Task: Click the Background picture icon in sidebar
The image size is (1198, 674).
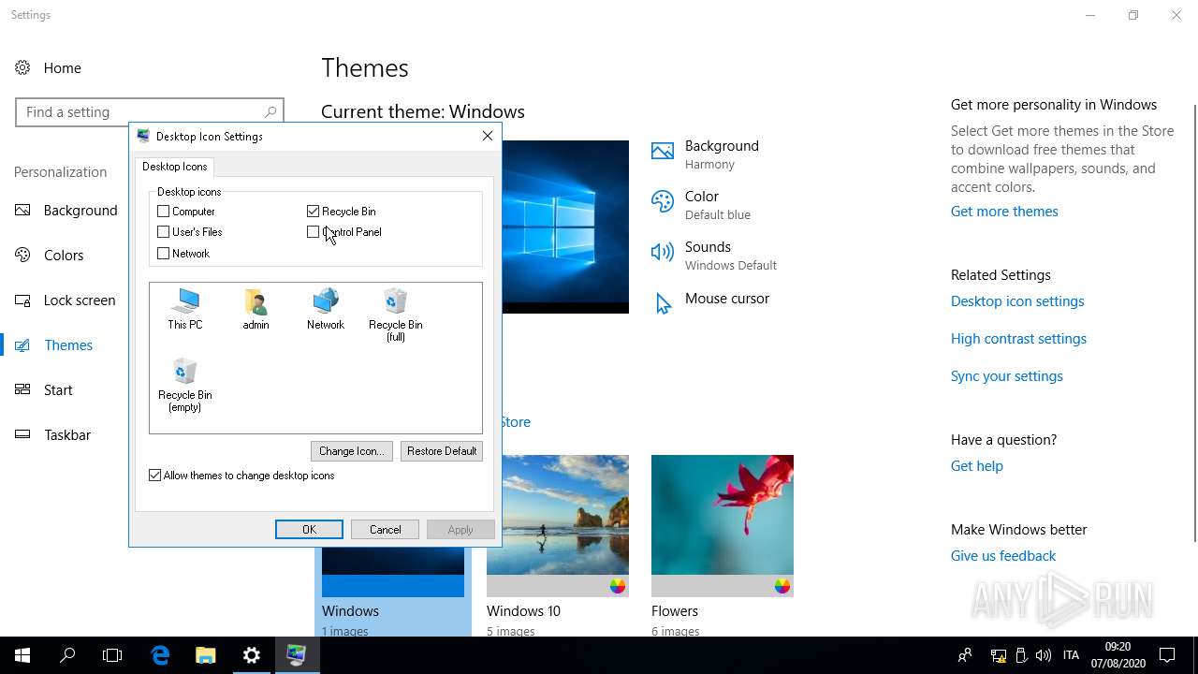Action: coord(22,210)
